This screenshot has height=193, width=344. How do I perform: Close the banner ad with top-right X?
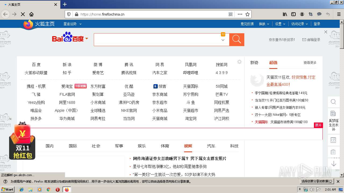[326, 32]
